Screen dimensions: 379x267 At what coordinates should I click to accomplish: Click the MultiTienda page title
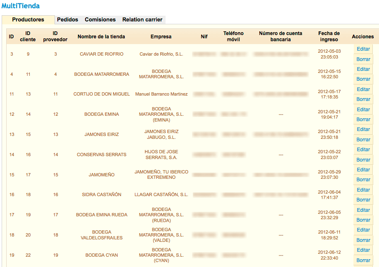click(x=21, y=6)
